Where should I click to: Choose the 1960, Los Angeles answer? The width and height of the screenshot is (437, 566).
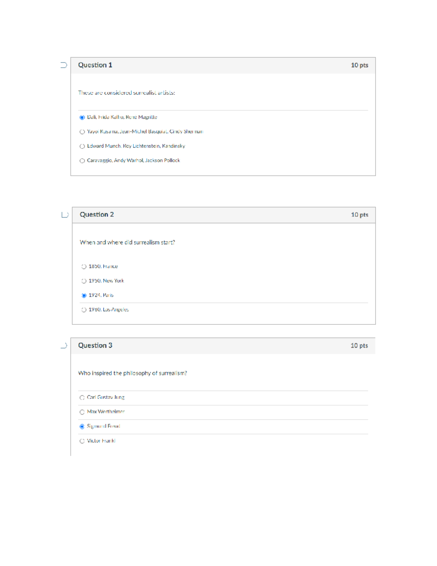(x=84, y=310)
